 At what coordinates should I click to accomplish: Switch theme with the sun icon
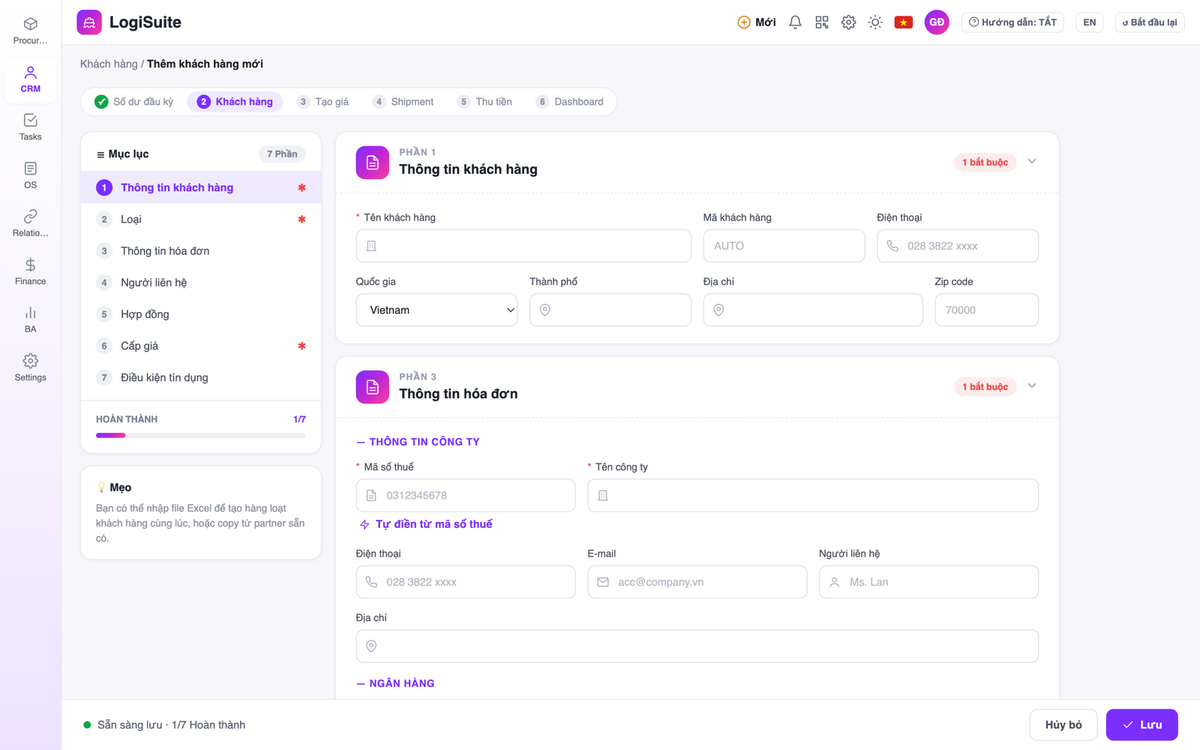click(875, 22)
